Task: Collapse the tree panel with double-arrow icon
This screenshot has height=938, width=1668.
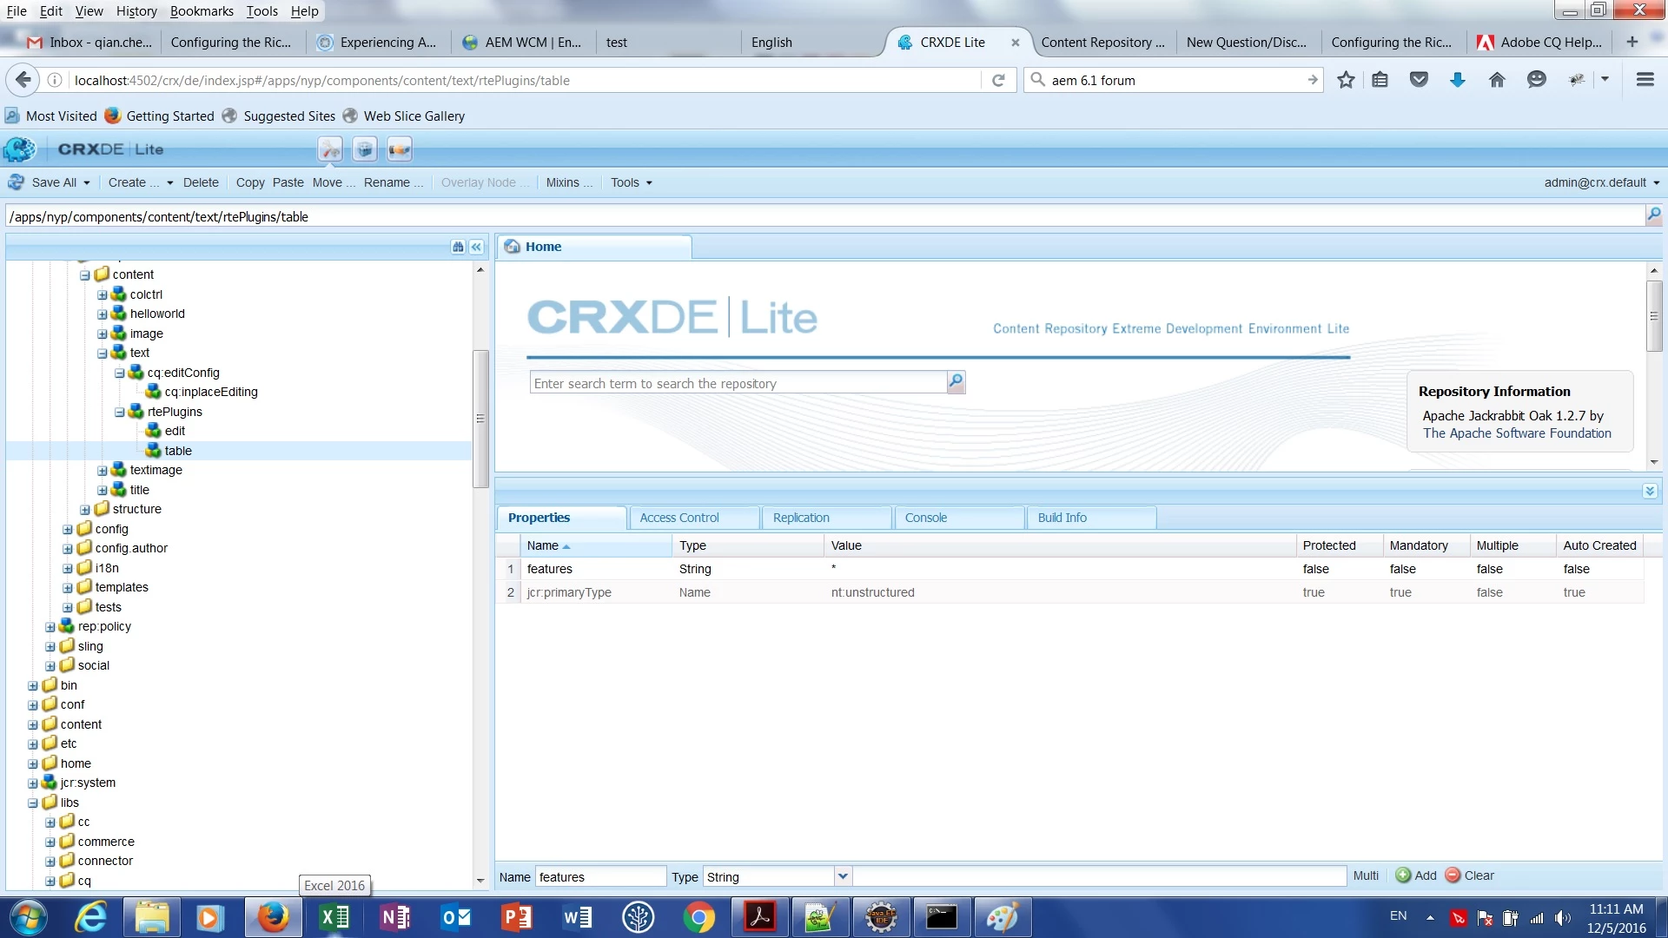Action: point(476,248)
